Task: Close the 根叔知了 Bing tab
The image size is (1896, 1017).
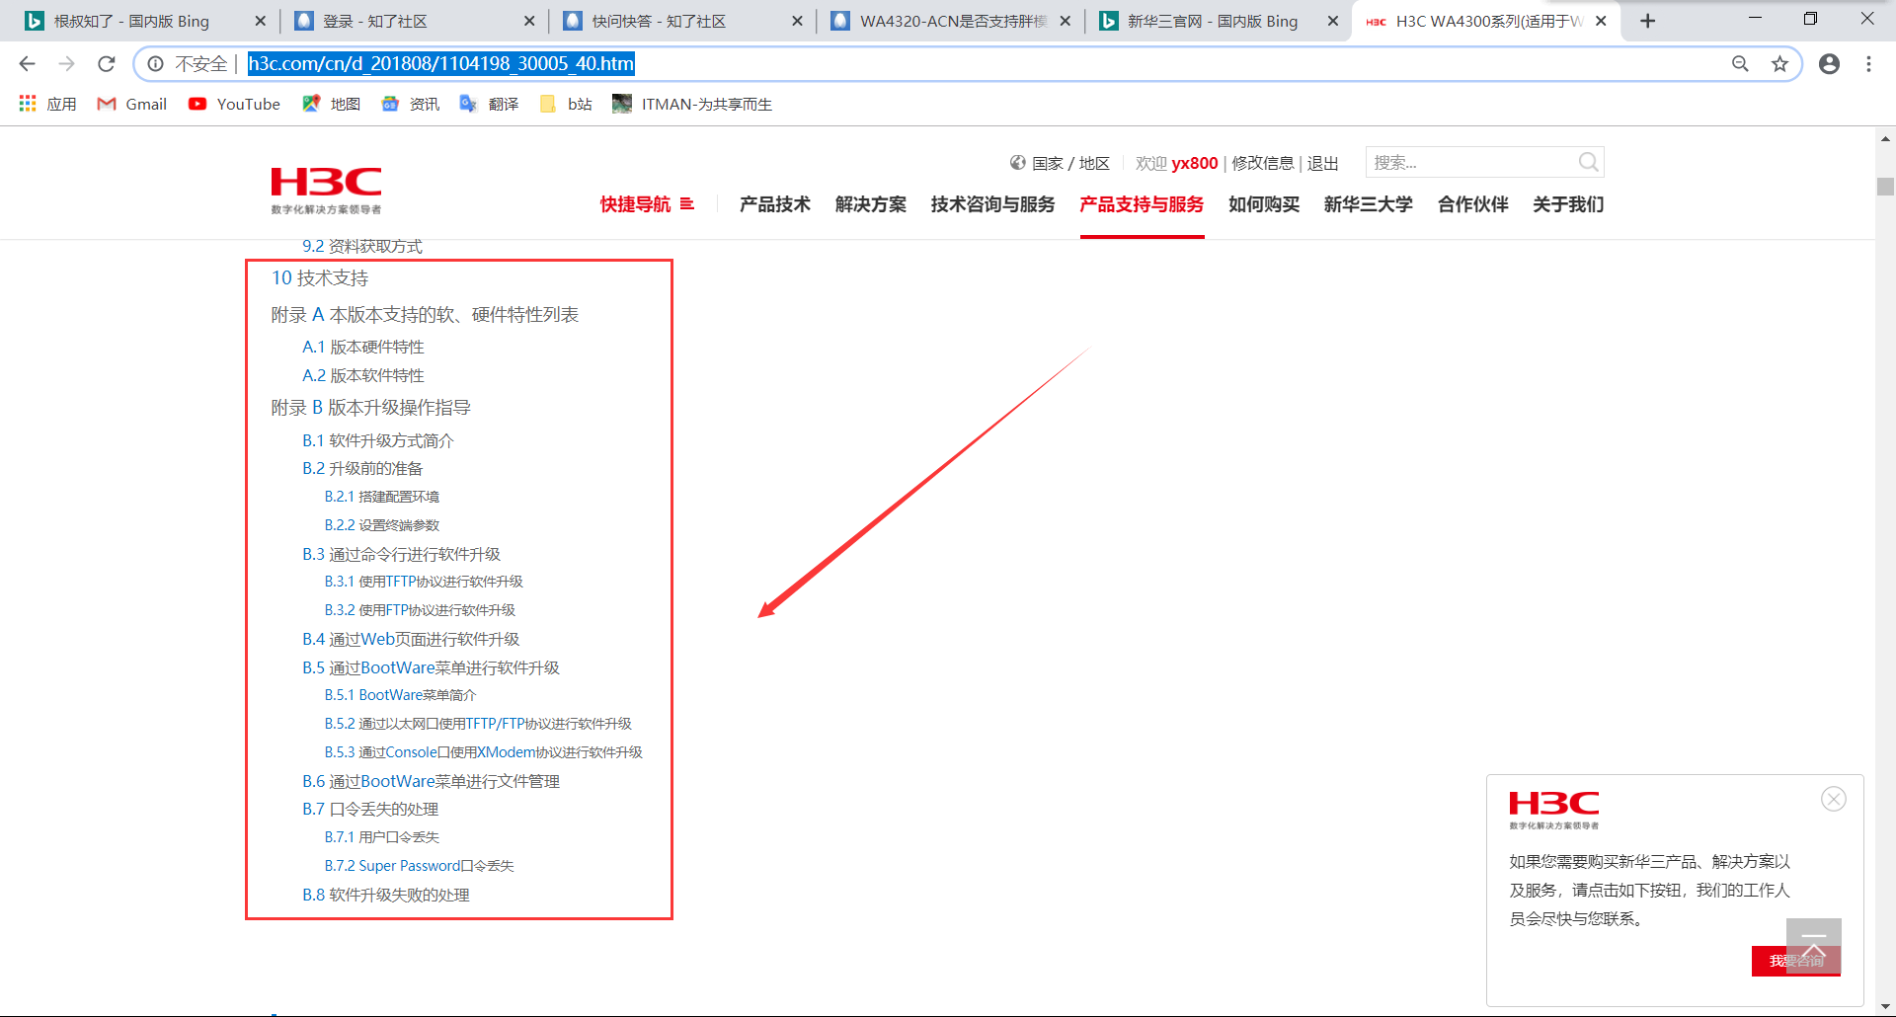Action: coord(261,21)
